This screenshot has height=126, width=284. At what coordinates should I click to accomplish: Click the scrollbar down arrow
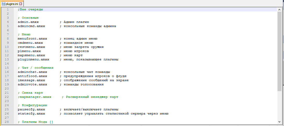click(279, 122)
